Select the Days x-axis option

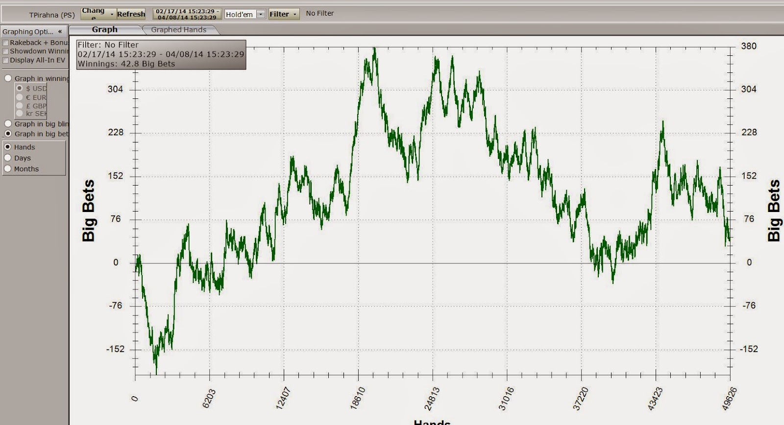[8, 158]
